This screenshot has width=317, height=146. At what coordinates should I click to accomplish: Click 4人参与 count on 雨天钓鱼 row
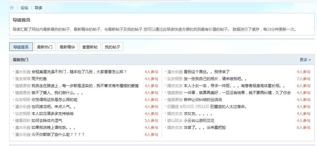click(x=151, y=79)
